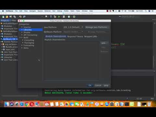Run project with green play icon

pos(59,17)
